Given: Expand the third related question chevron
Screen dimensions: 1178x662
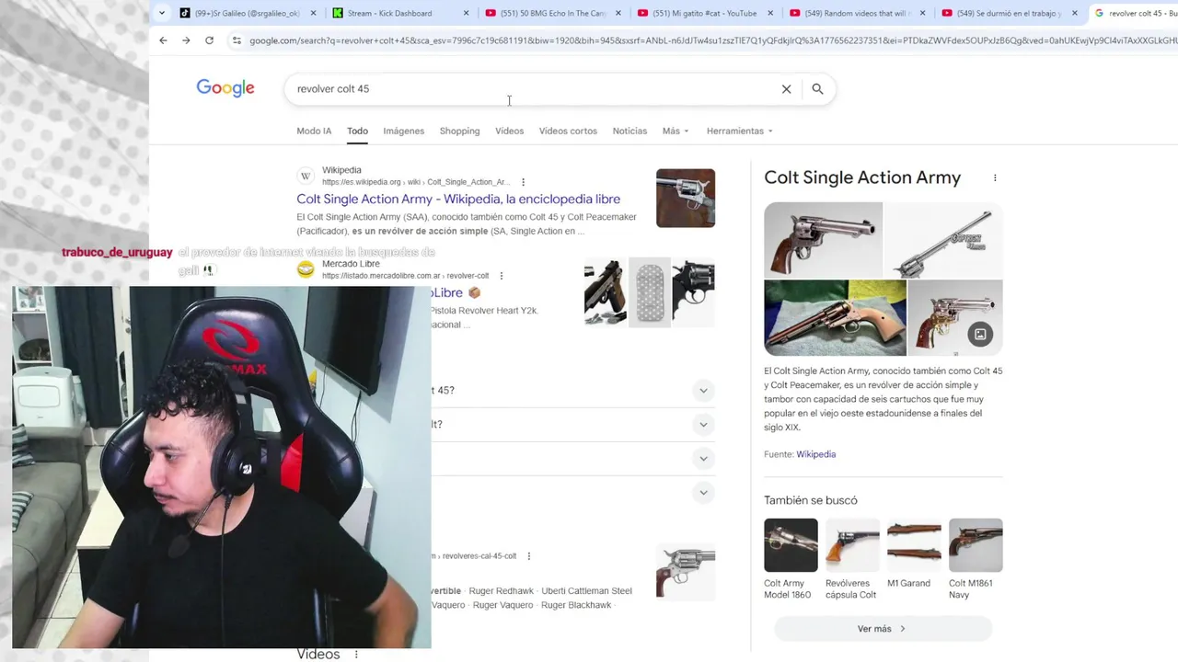Looking at the screenshot, I should (703, 458).
